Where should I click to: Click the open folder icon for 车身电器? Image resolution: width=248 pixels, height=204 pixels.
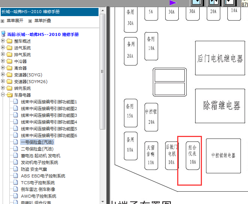10,95
